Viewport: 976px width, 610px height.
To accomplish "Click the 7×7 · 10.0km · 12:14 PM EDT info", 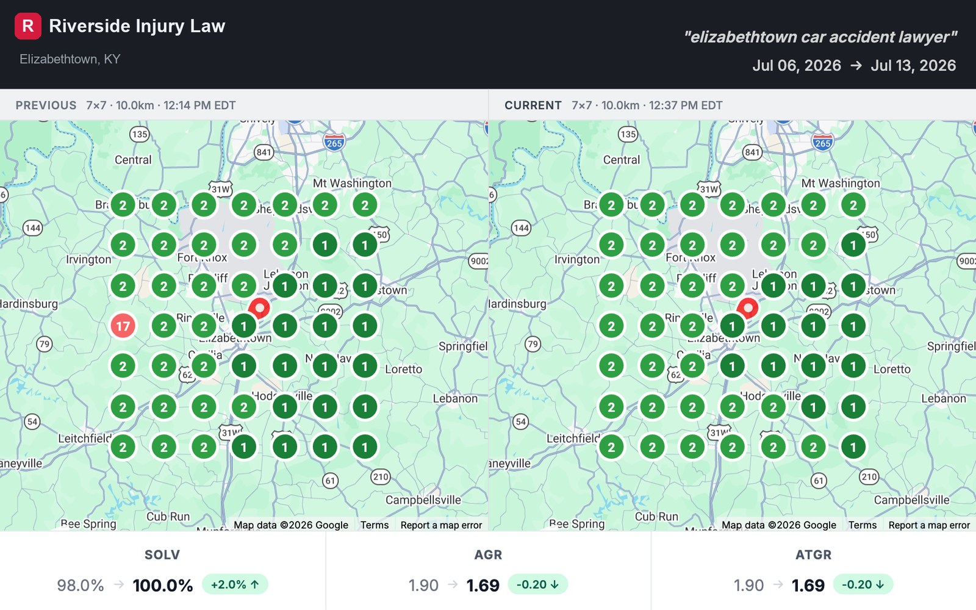I will tap(161, 106).
